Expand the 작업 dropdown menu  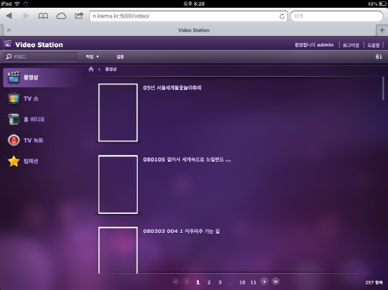(92, 57)
